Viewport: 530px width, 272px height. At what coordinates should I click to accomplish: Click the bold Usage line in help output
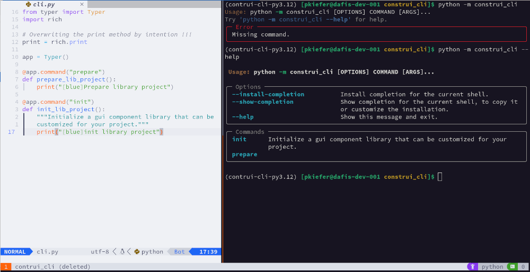coord(331,72)
